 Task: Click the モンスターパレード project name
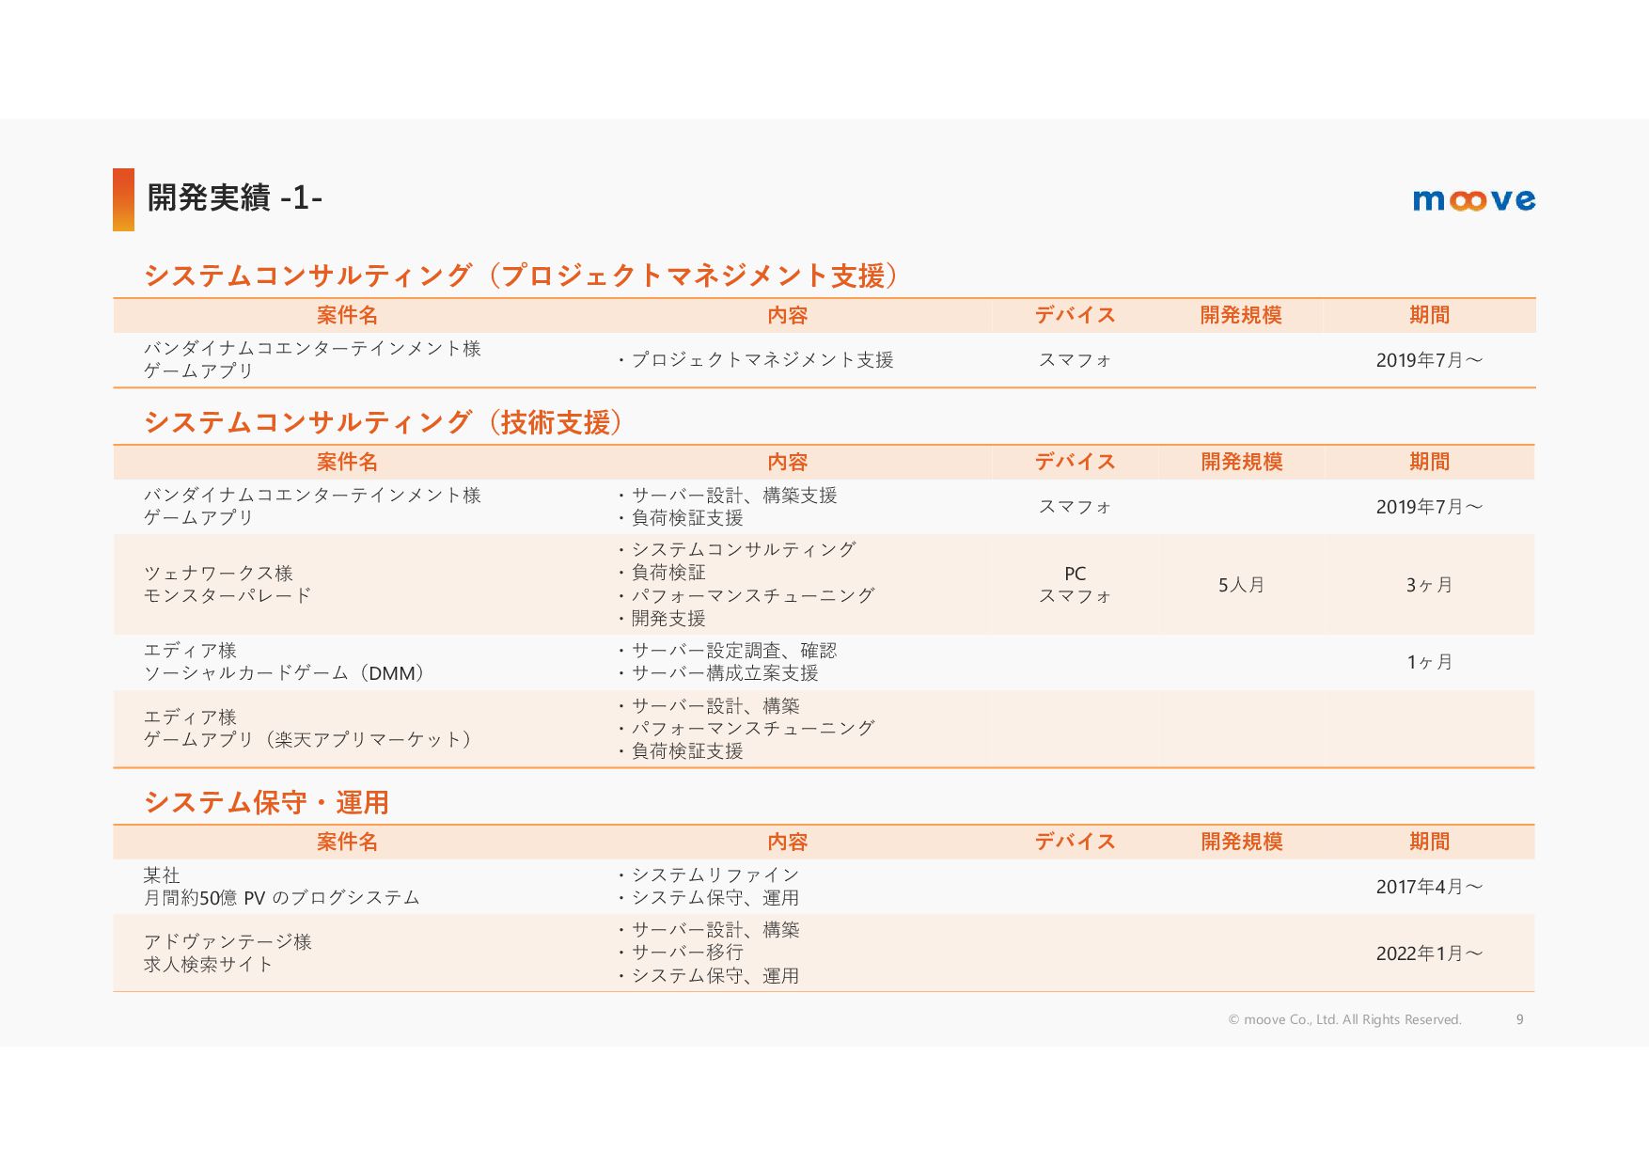(228, 596)
